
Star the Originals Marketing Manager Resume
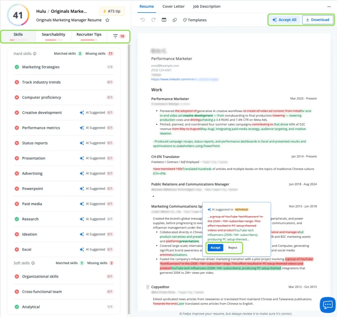tap(107, 20)
